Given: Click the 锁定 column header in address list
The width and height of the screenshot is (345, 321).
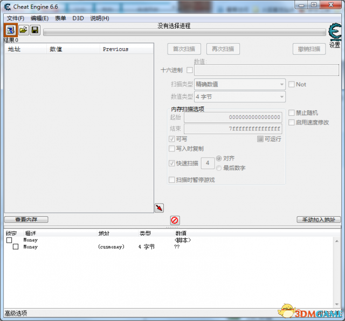Looking at the screenshot, I should [11, 233].
